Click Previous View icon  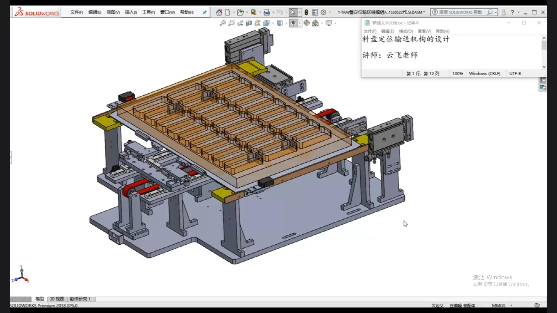pos(240,23)
